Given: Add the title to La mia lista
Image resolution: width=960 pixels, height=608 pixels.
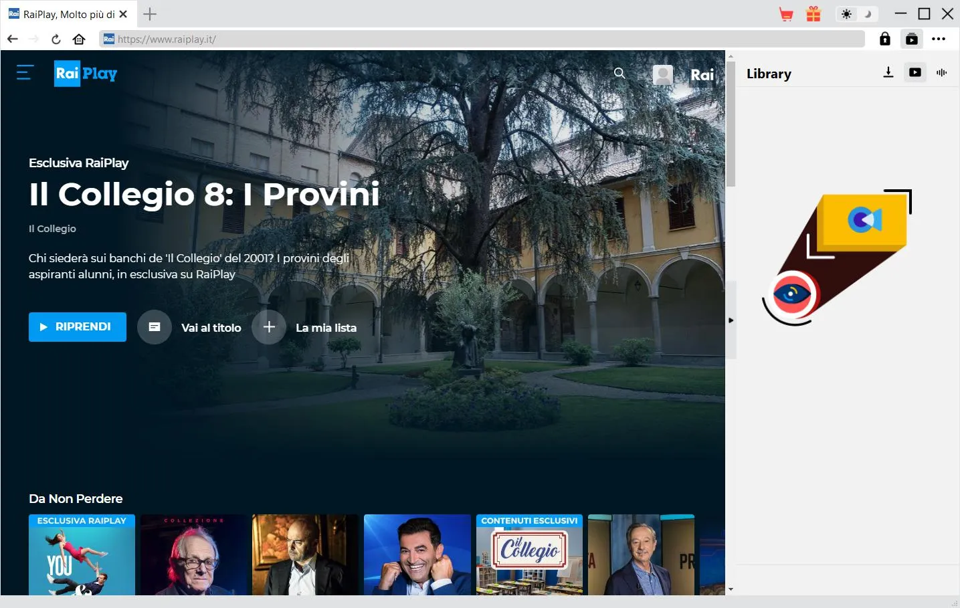Looking at the screenshot, I should point(269,327).
